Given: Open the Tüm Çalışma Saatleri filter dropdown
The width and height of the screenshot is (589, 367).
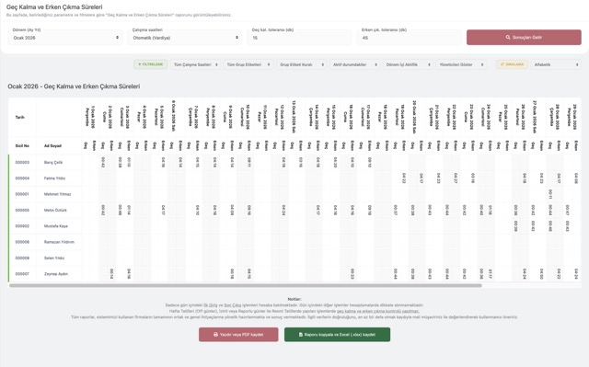Looking at the screenshot, I should click(195, 64).
